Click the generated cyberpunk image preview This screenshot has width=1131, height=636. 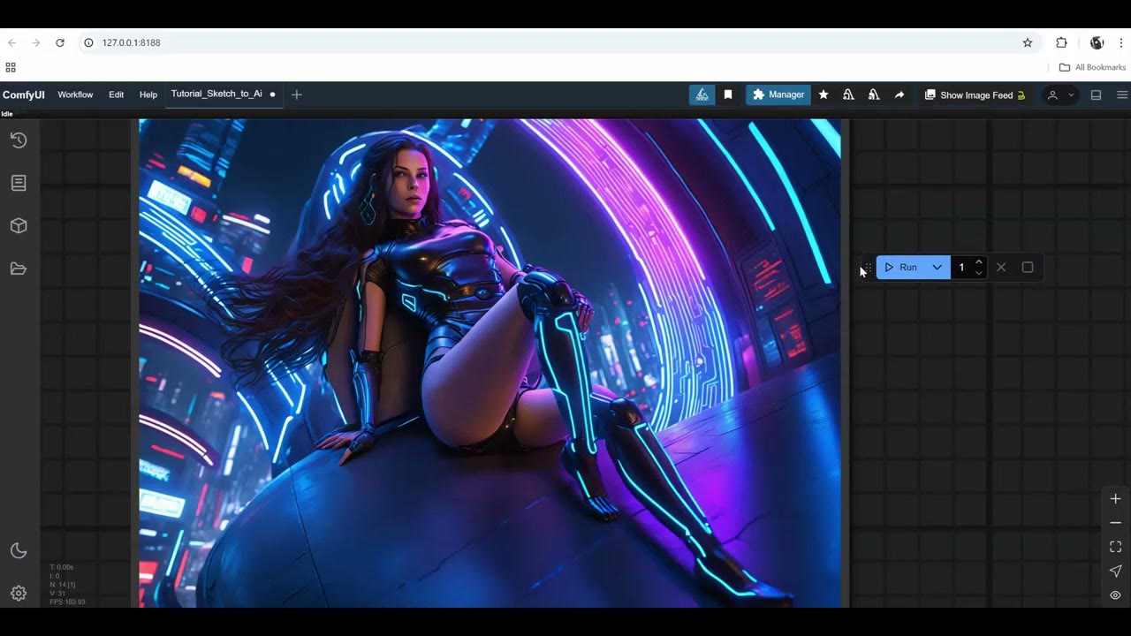click(490, 363)
